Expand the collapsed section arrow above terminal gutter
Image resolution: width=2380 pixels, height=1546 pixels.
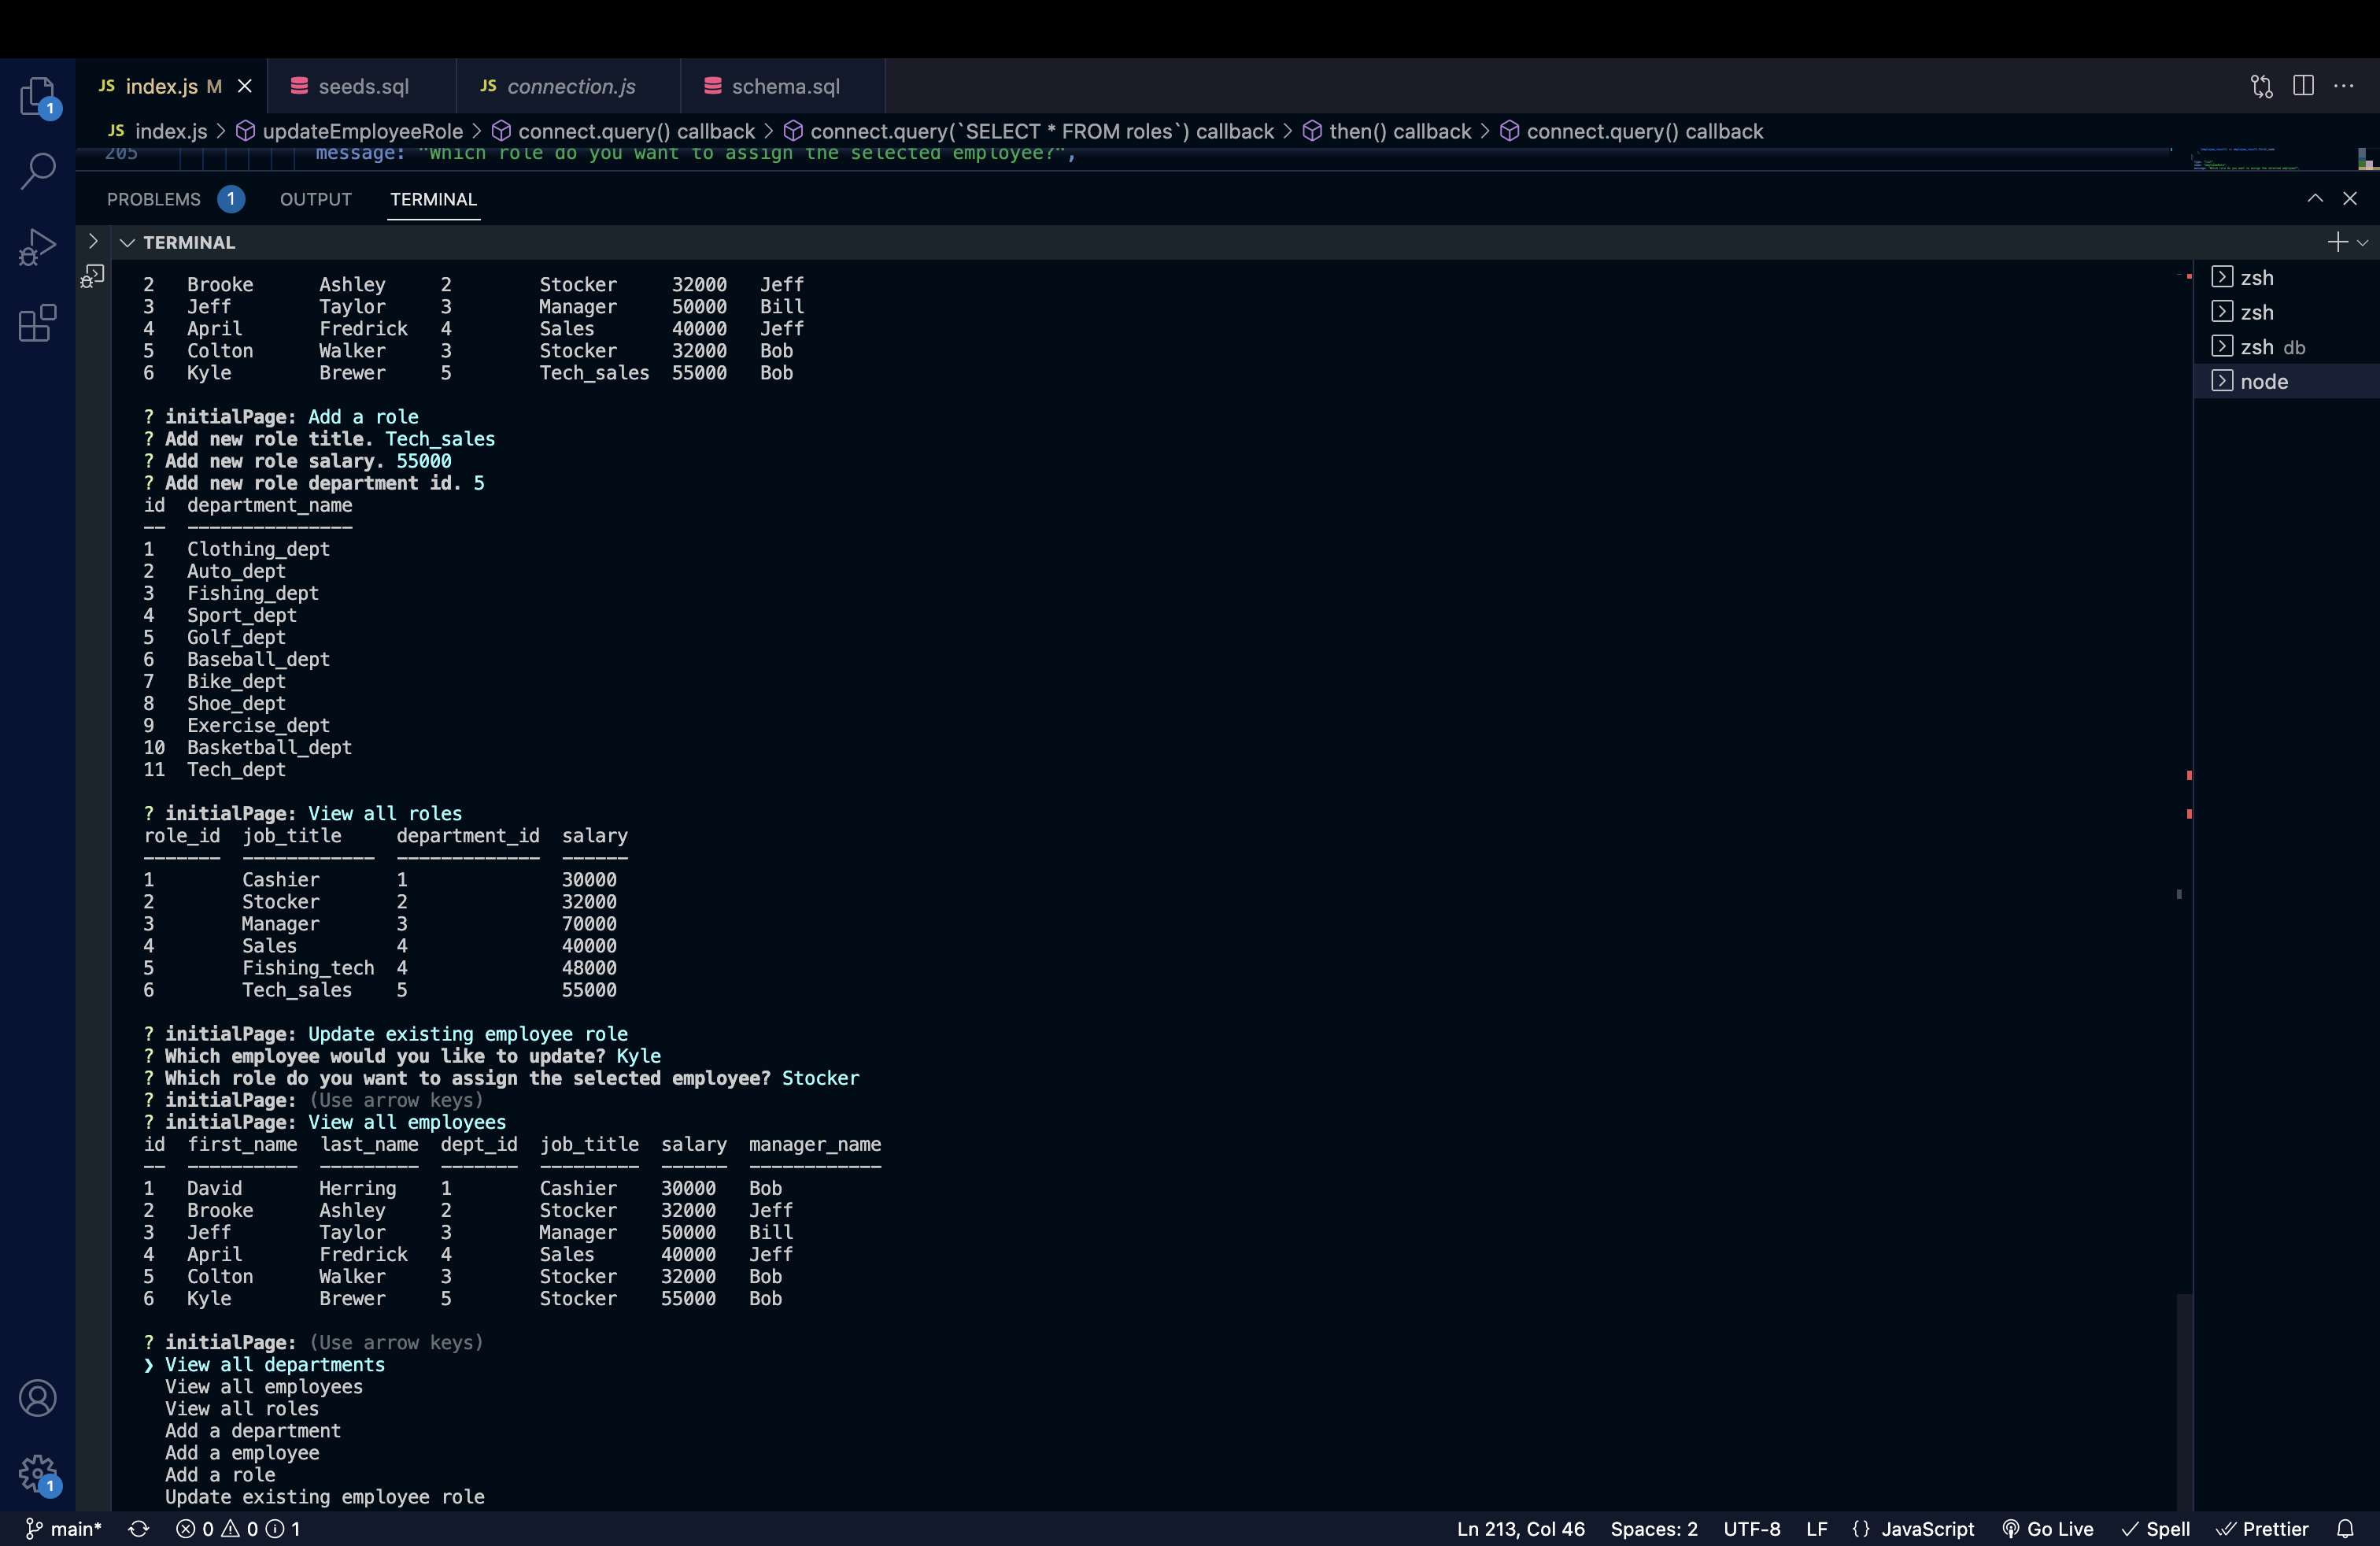[x=92, y=241]
